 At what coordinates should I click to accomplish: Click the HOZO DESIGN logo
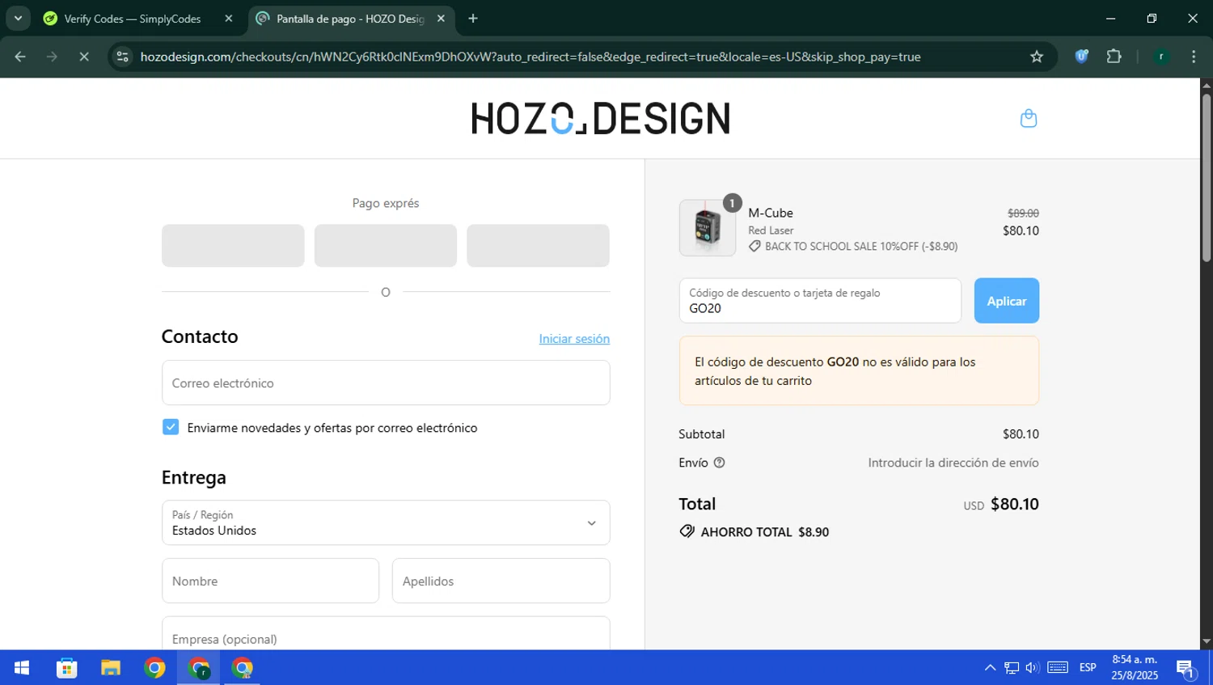click(x=601, y=118)
